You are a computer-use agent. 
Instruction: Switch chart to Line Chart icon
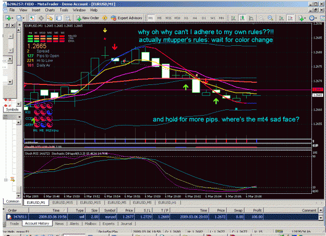(251, 18)
